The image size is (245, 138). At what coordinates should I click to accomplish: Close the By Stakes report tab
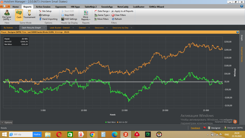click(x=16, y=28)
